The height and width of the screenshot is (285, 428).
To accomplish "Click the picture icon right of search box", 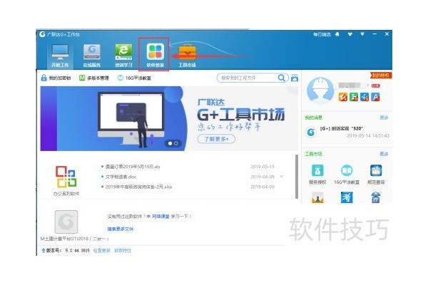I will tap(295, 78).
